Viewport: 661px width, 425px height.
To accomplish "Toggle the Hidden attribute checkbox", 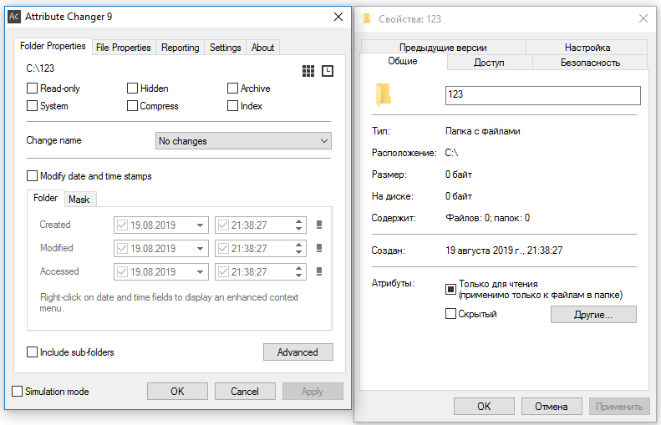I will [x=132, y=88].
